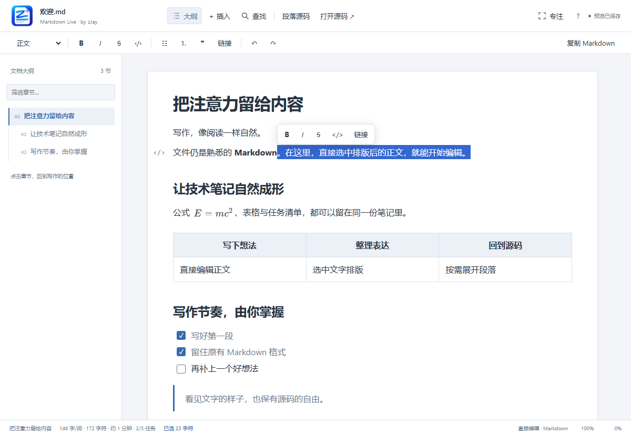Click 链接 in the floating selection toolbar
Viewport: 631px width, 436px height.
click(361, 134)
